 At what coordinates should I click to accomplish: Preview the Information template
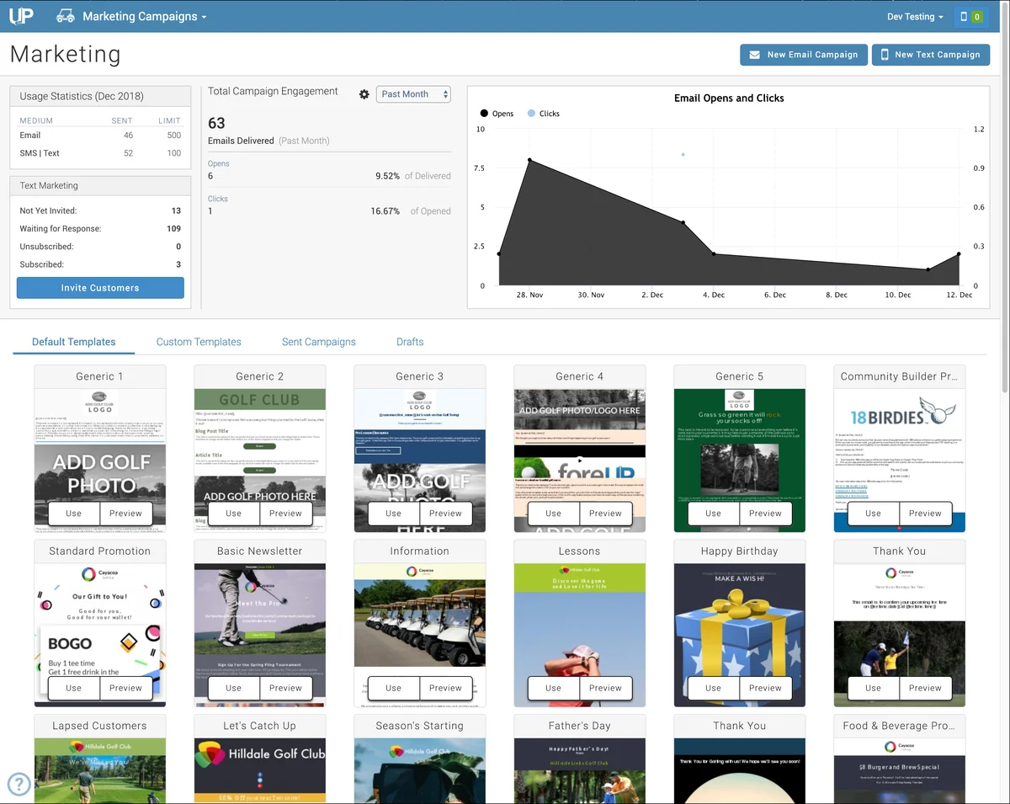446,688
